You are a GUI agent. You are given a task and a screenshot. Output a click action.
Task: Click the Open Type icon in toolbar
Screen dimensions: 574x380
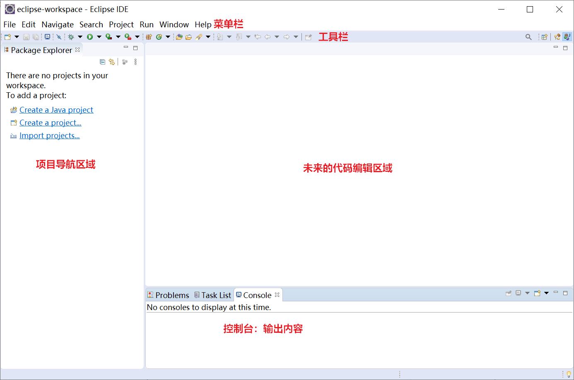tap(179, 37)
